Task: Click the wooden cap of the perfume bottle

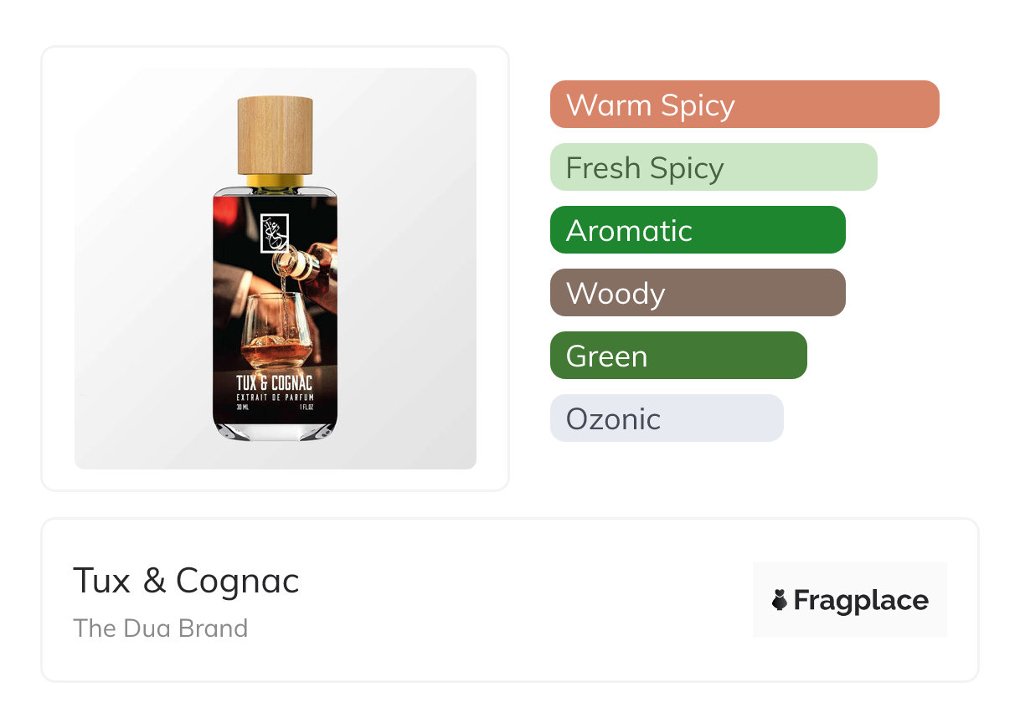Action: pos(276,134)
